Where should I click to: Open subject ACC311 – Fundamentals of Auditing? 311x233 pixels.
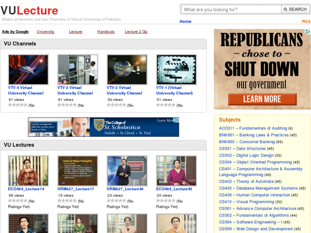253,128
